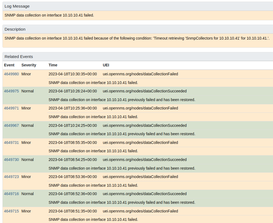Collapse the Description panel header
273x223 pixels.
point(15,29)
